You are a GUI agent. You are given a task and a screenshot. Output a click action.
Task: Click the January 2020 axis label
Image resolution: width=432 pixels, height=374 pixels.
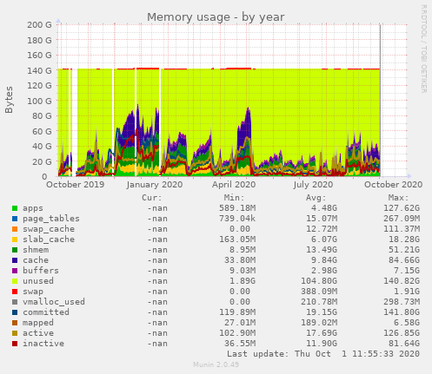pos(155,185)
